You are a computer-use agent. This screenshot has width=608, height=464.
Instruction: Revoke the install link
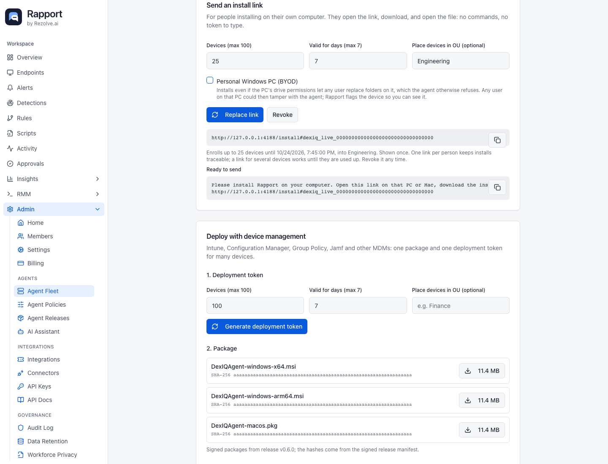coord(282,115)
